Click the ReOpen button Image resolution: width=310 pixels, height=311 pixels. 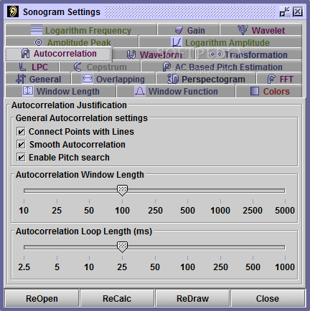pos(42,298)
